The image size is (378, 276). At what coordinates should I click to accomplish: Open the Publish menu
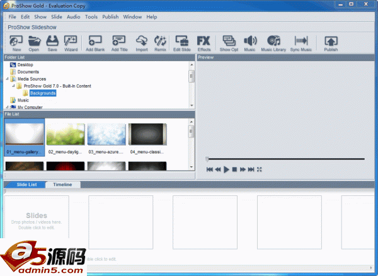point(110,17)
